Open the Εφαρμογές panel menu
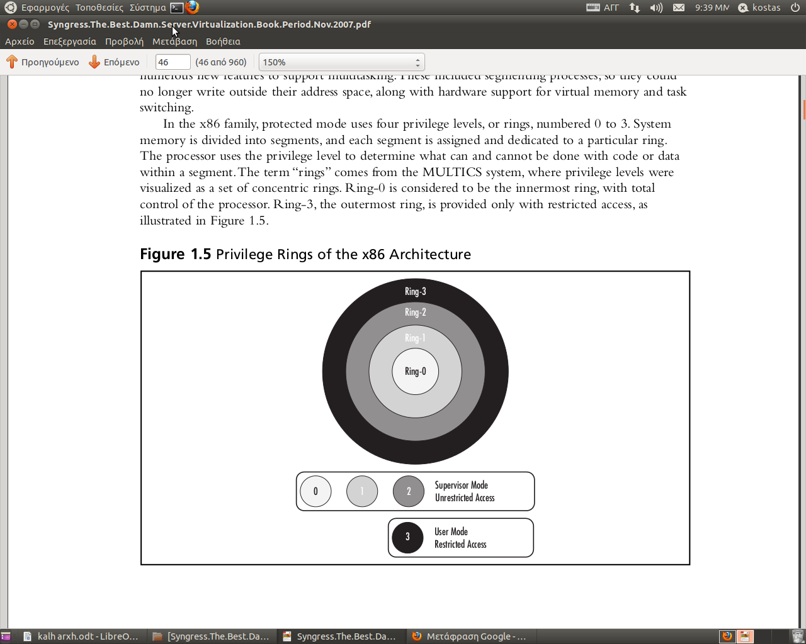 click(45, 8)
